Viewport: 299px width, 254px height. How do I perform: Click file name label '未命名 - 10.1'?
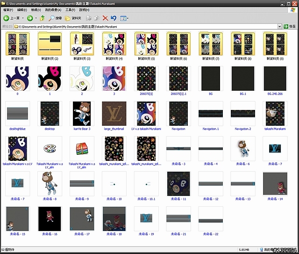coord(146,199)
